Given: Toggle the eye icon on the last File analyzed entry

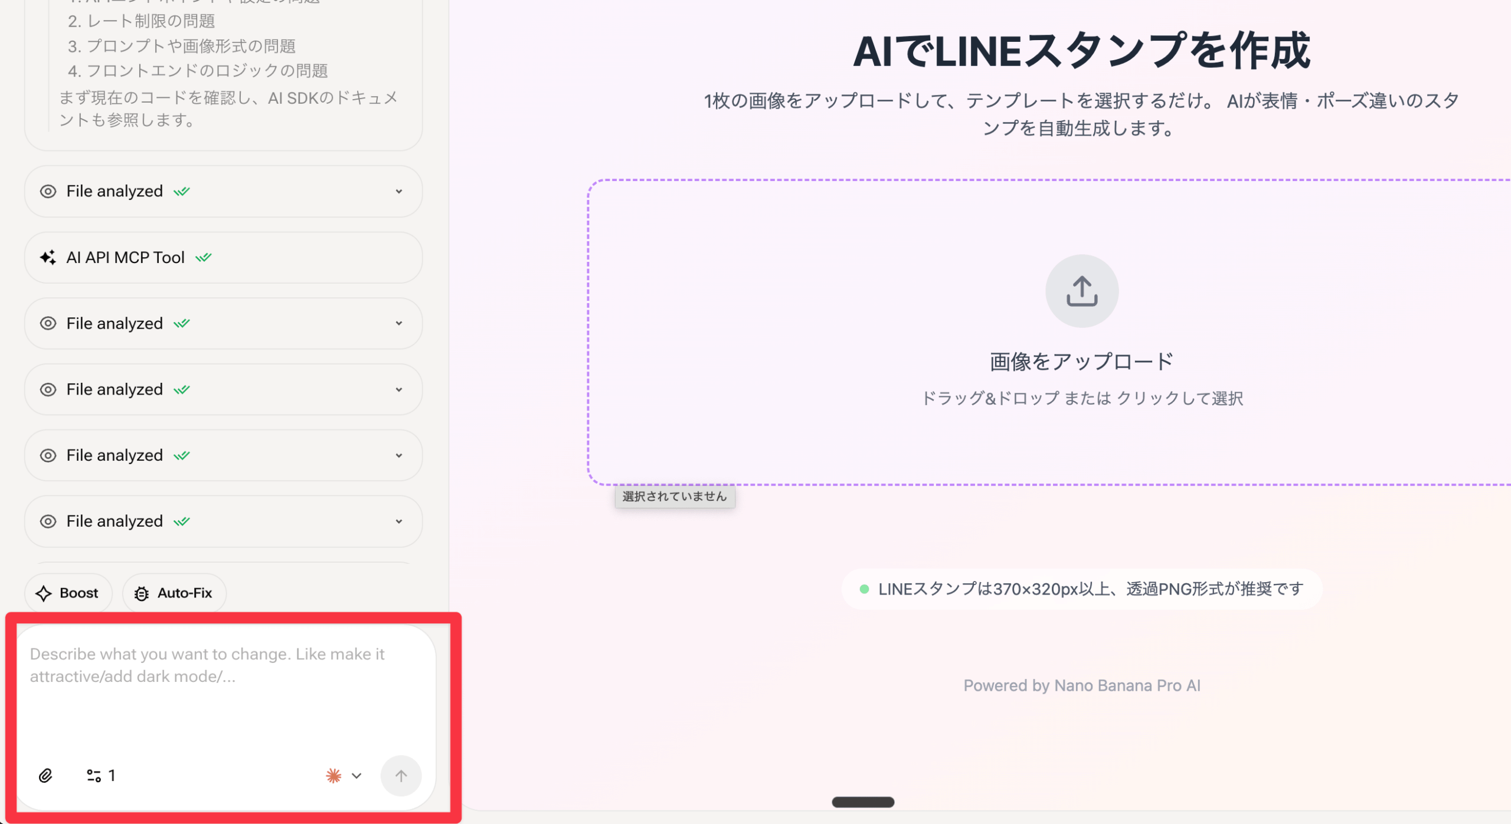Looking at the screenshot, I should click(x=47, y=521).
